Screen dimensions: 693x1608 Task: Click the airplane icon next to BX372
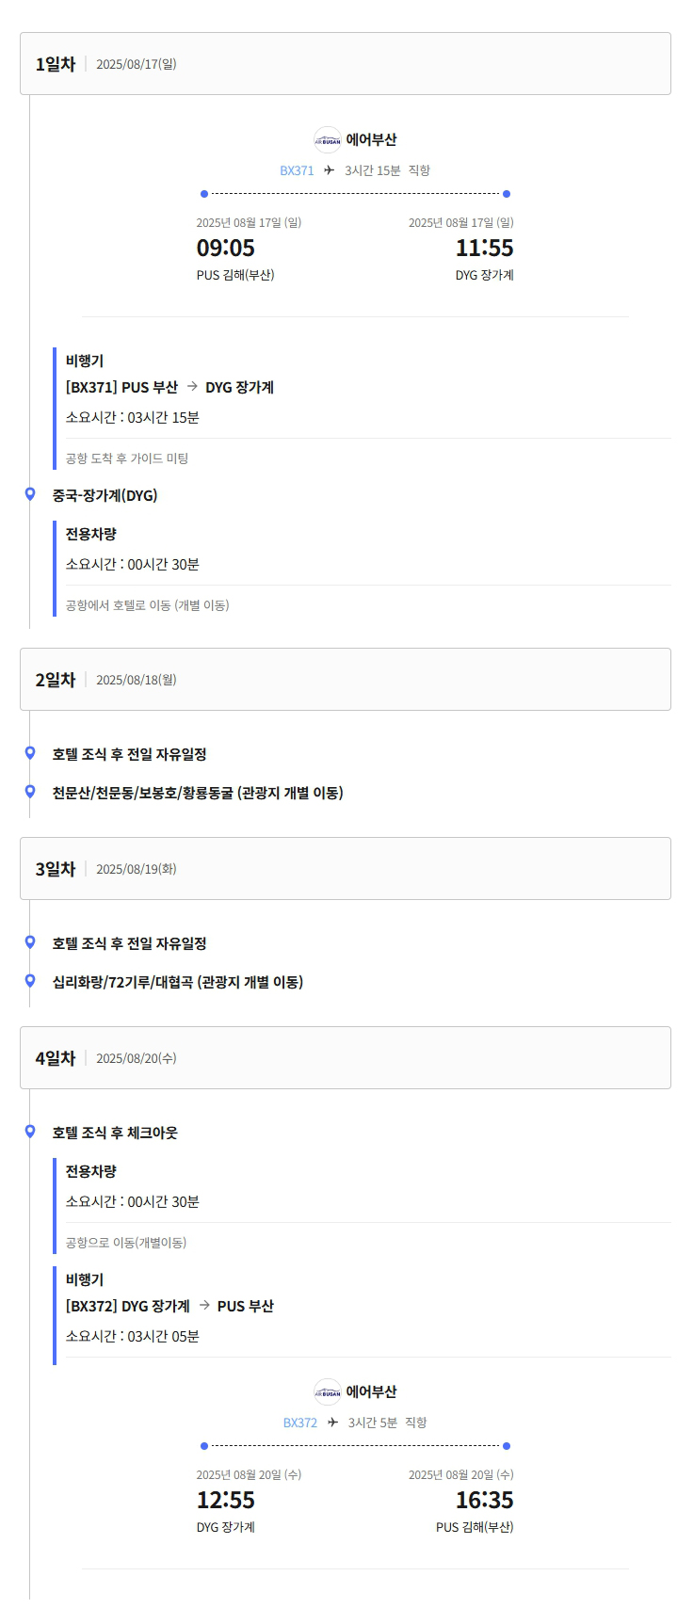333,1423
